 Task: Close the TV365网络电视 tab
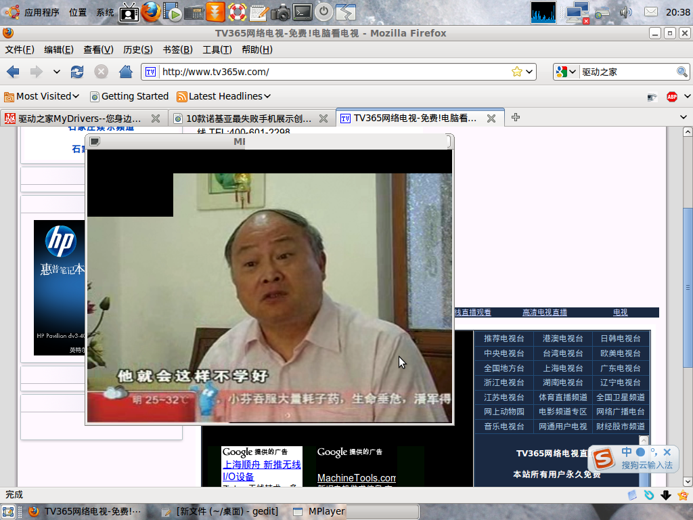(x=491, y=118)
